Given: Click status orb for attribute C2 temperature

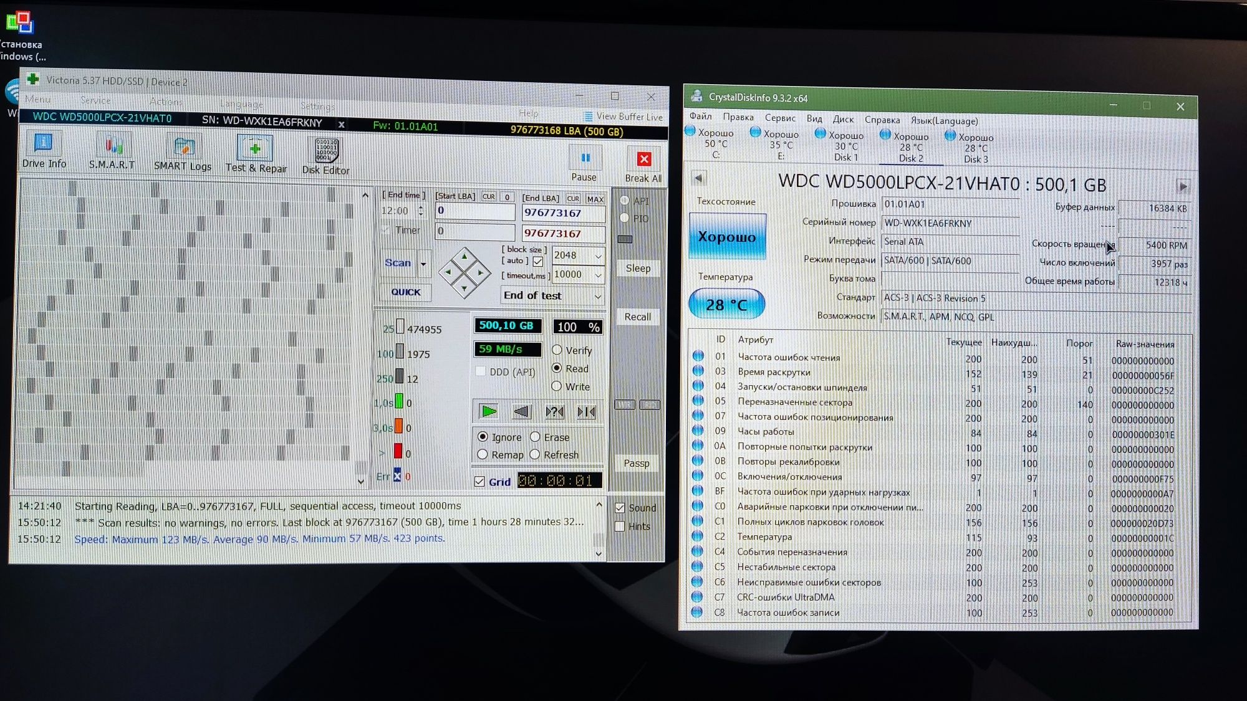Looking at the screenshot, I should click(698, 536).
